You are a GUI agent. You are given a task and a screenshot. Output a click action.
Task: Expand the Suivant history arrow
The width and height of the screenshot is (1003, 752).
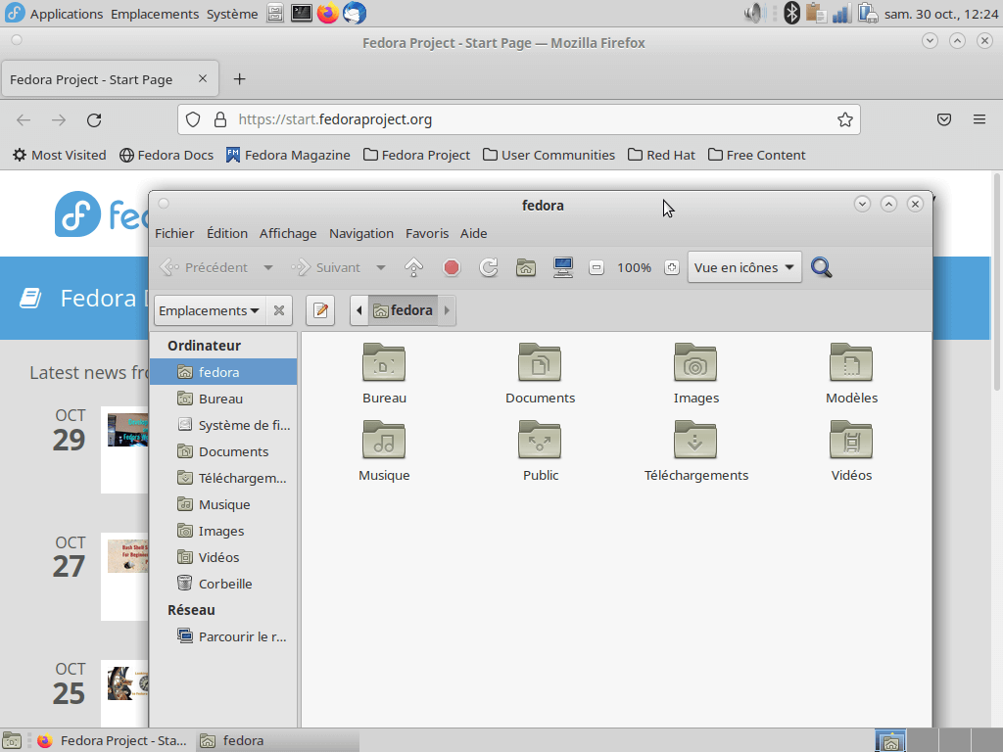(x=381, y=267)
